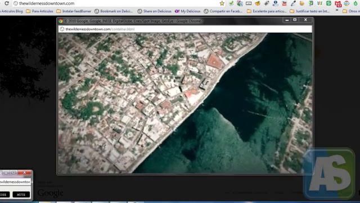Mute audio with the MUTE button
The width and height of the screenshot is (360, 203).
click(21, 195)
